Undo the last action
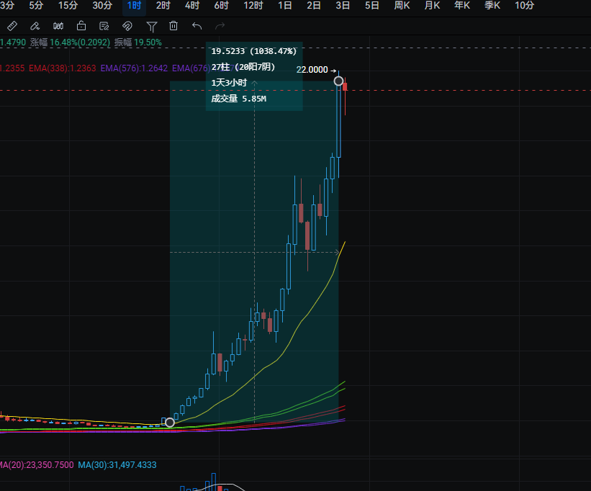591x491 pixels. click(x=197, y=26)
